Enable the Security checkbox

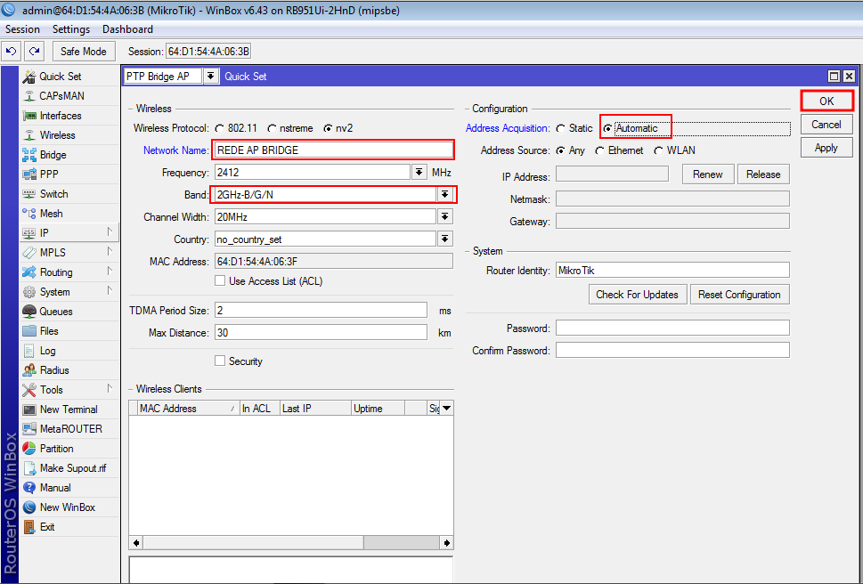[x=220, y=361]
